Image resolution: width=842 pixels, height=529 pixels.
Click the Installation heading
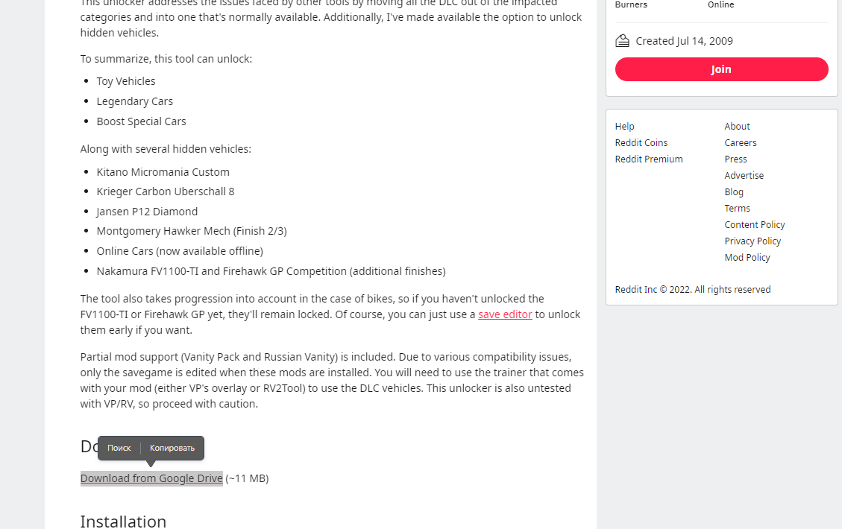click(123, 521)
